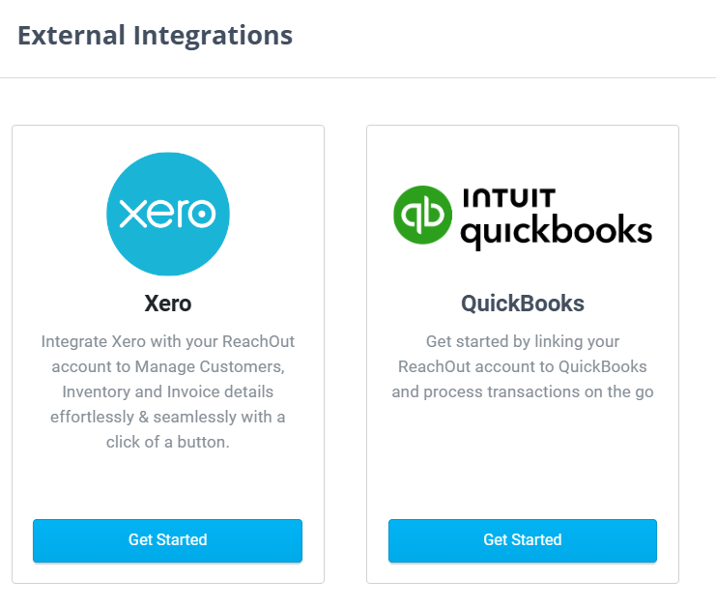Click the green QuickBooks qb badge icon
The image size is (716, 608).
tap(422, 215)
